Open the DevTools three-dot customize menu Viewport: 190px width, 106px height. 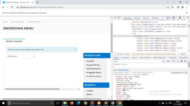click(184, 18)
